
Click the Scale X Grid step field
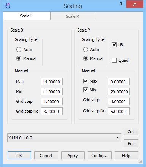pos(52,101)
